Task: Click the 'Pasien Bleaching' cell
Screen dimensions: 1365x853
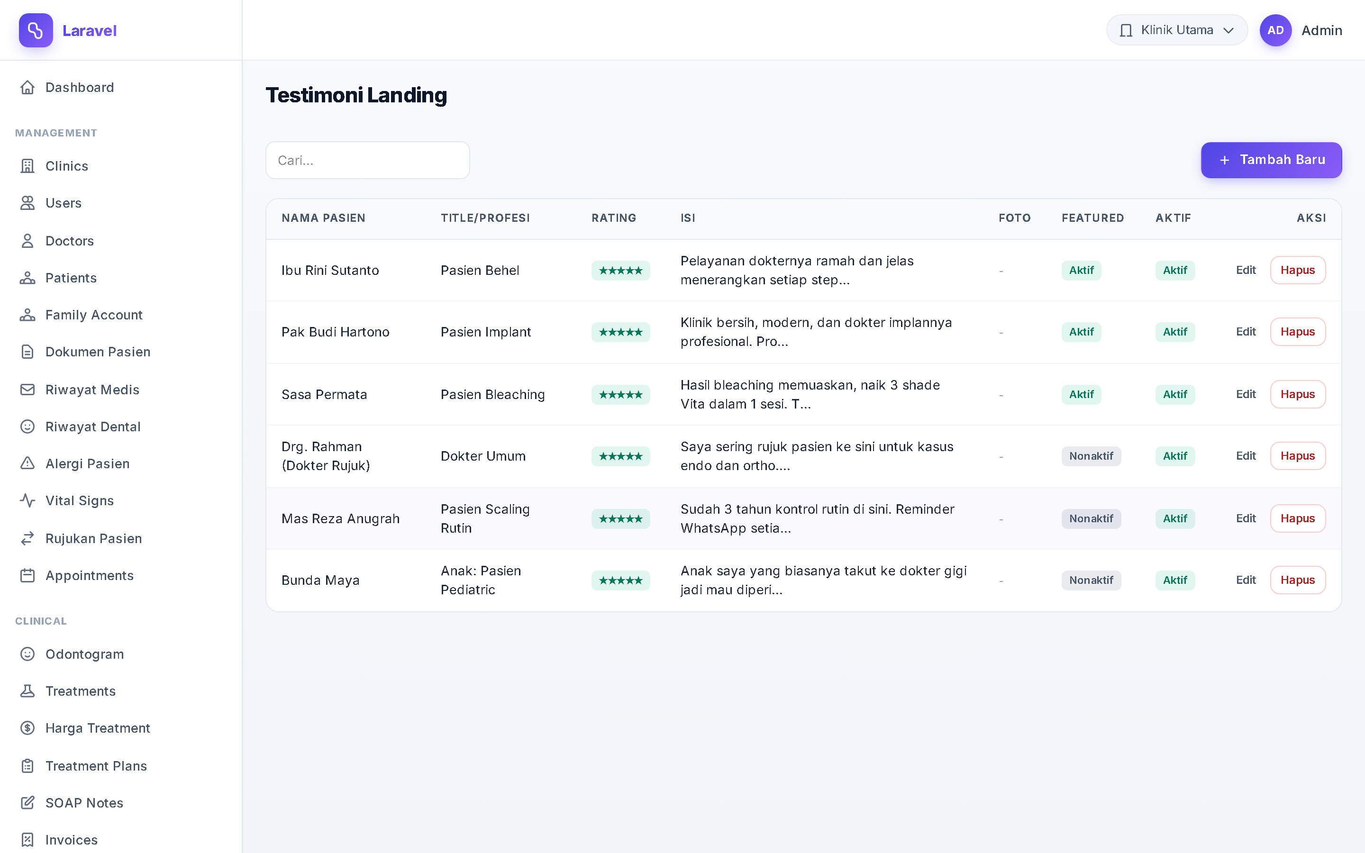Action: (x=492, y=394)
